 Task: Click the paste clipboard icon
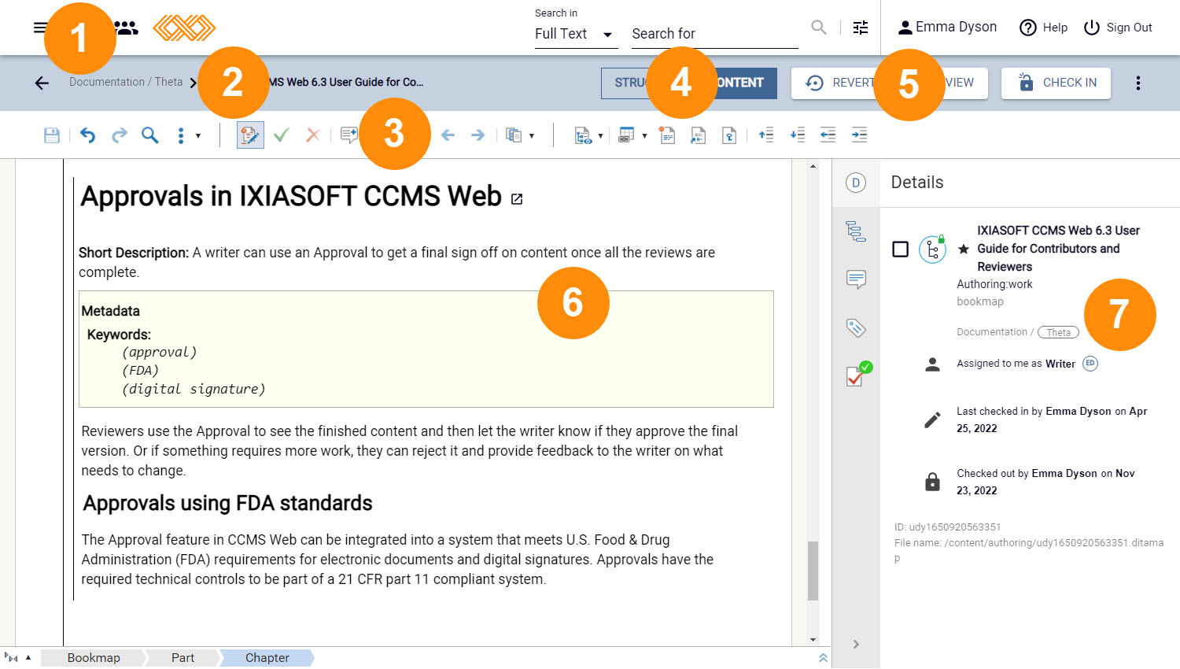pos(514,135)
